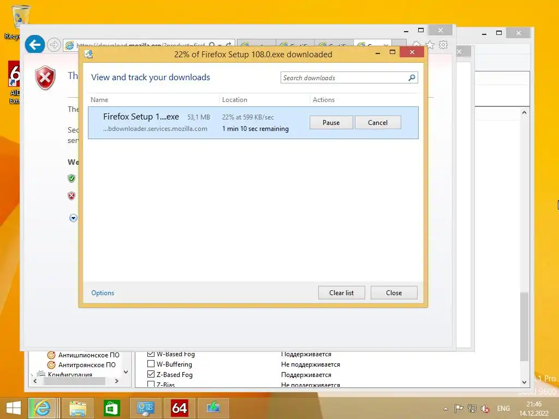Click the Actions column header
Image resolution: width=559 pixels, height=419 pixels.
click(324, 100)
